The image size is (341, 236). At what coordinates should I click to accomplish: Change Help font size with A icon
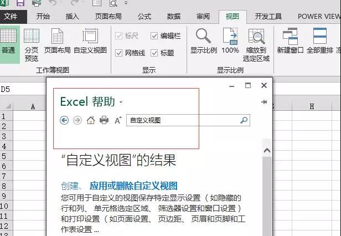point(118,120)
